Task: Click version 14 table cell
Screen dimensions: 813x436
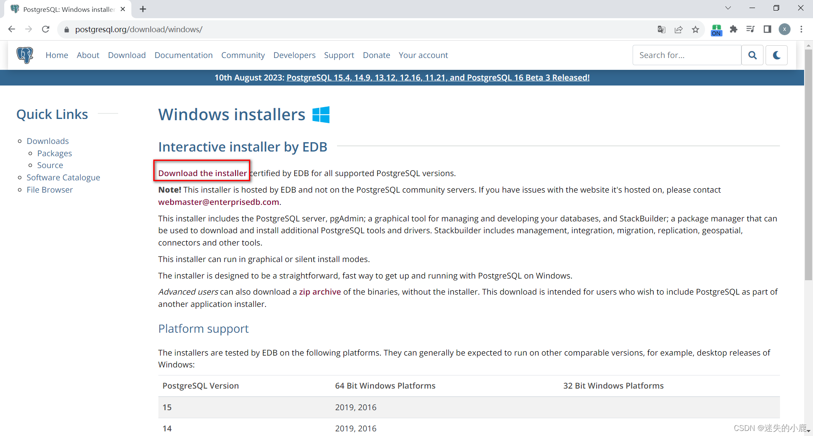Action: point(167,428)
